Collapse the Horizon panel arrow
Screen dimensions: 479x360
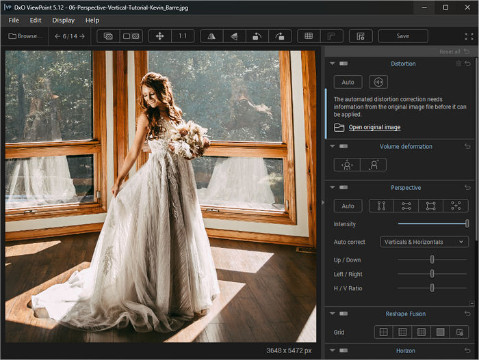pos(332,351)
